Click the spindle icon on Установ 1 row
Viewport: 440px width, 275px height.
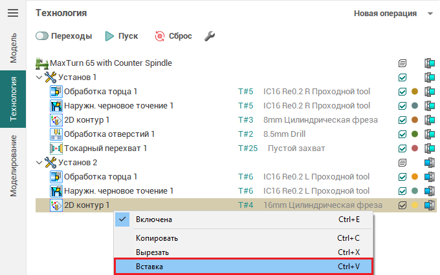(428, 77)
